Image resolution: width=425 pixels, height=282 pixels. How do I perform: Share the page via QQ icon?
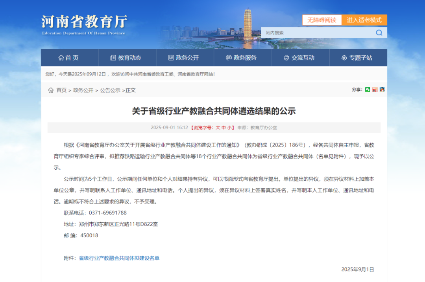(x=382, y=90)
